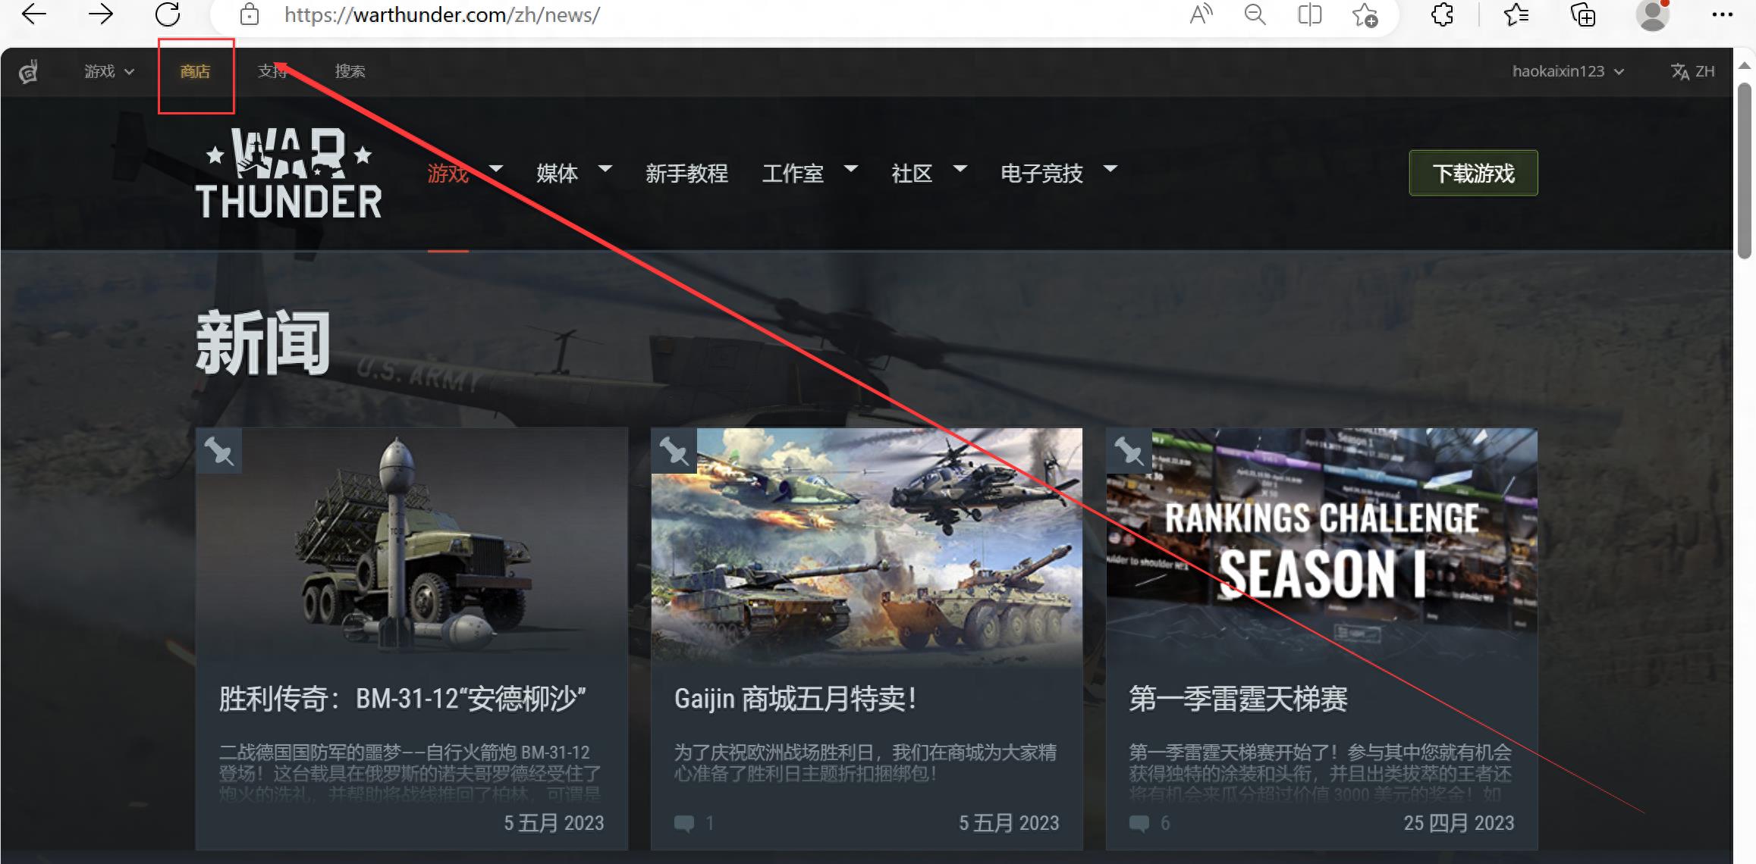Open the 搜索 search link
1756x864 pixels.
point(350,71)
